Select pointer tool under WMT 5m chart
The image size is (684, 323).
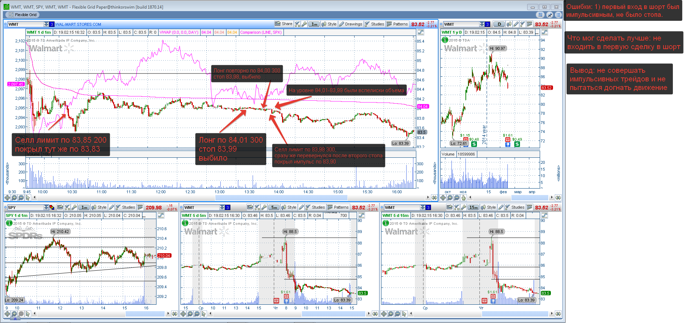[x=203, y=314]
